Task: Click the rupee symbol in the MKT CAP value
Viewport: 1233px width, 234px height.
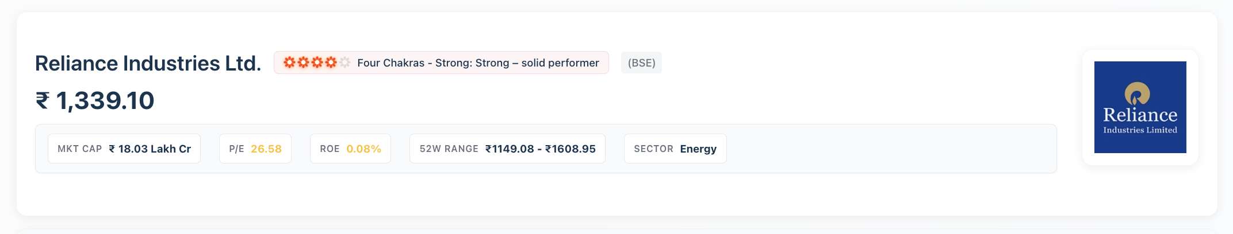Action: 112,149
